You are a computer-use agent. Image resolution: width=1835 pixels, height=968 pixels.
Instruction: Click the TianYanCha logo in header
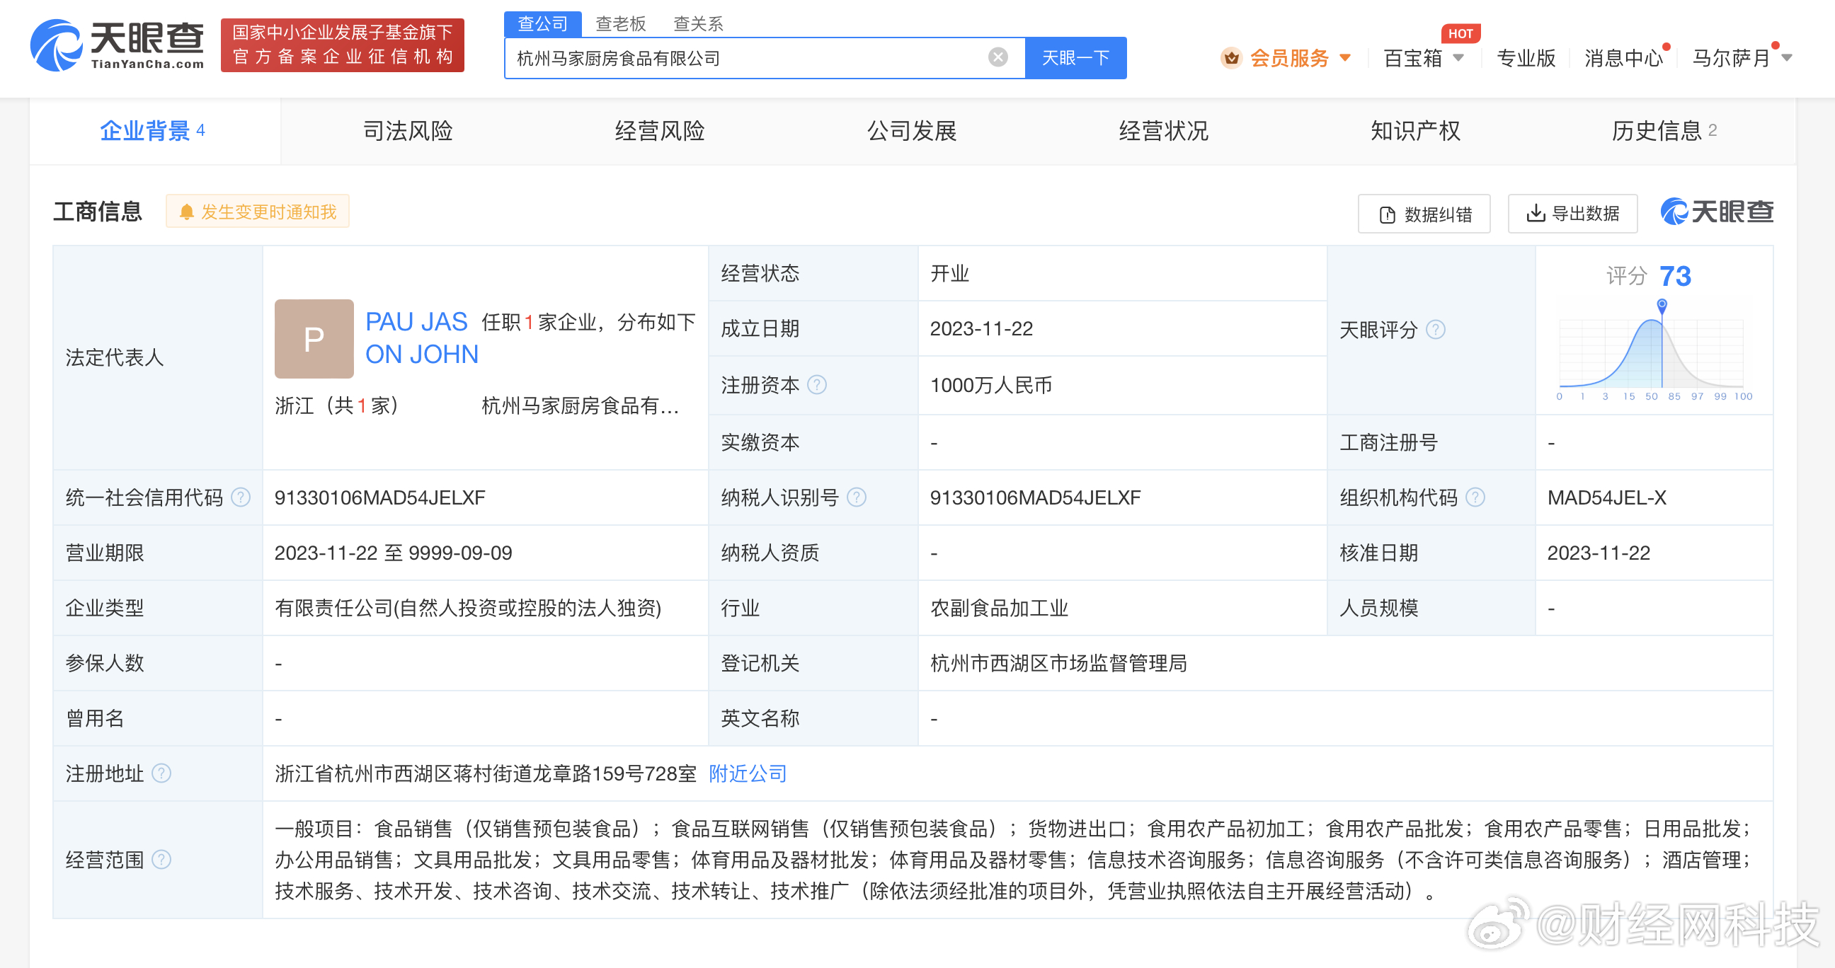[x=118, y=45]
